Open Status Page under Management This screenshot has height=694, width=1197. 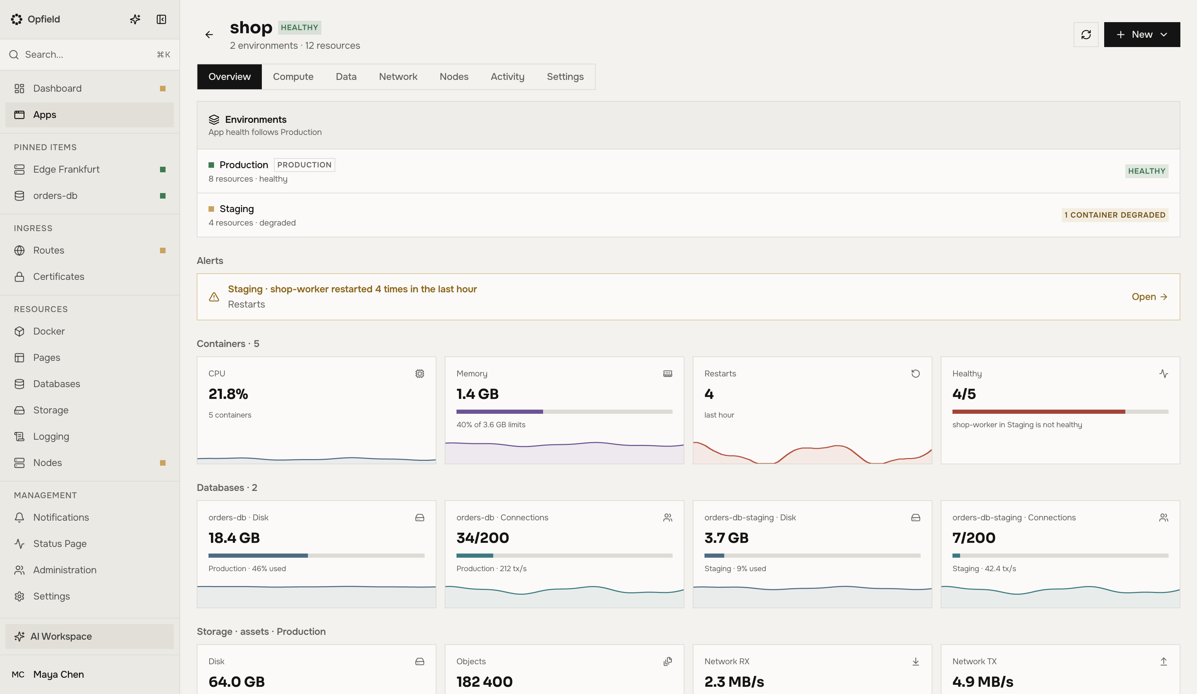[90, 544]
